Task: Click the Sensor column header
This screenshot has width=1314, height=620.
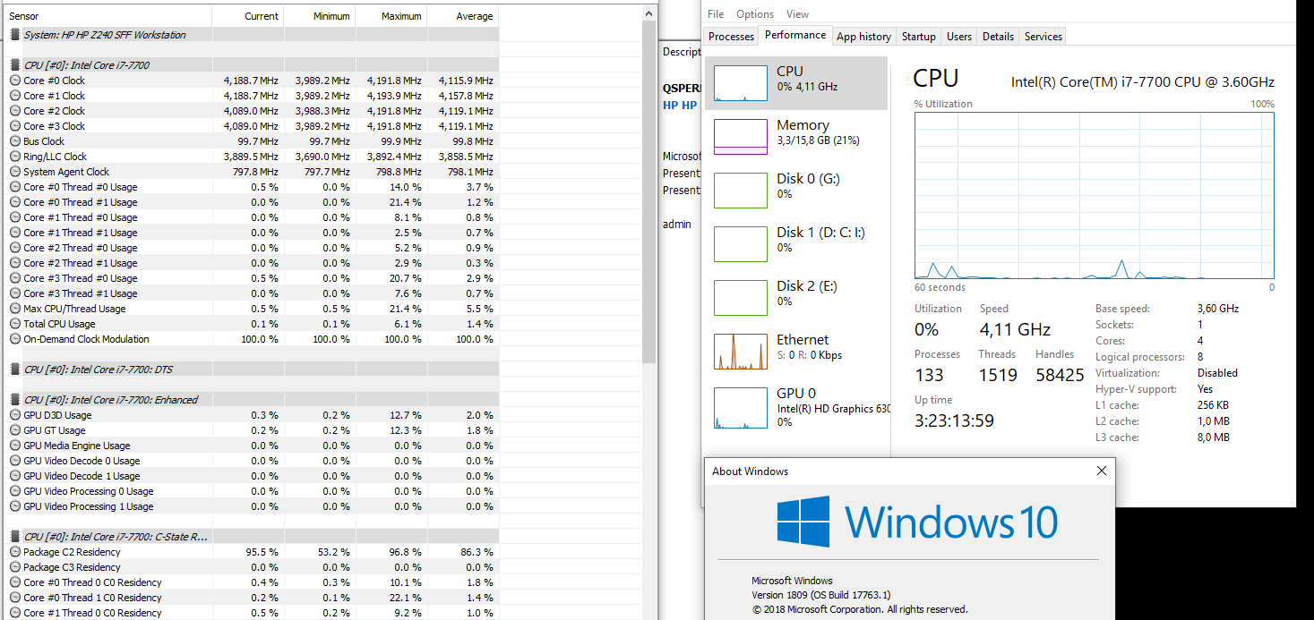Action: point(107,16)
